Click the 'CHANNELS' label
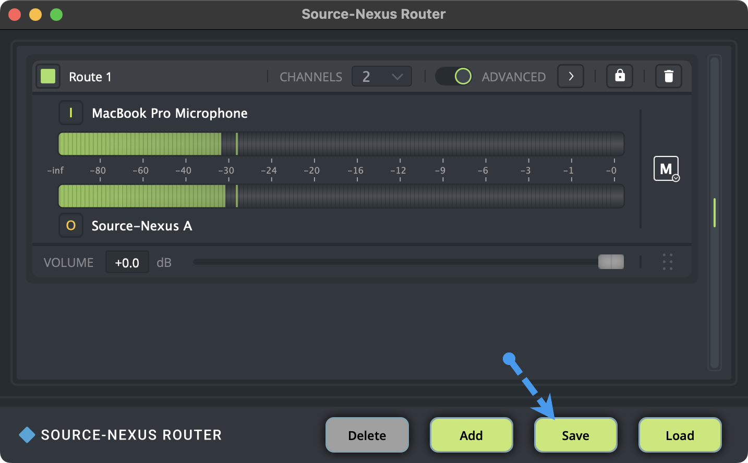Screen dimensions: 748x463 [311, 77]
